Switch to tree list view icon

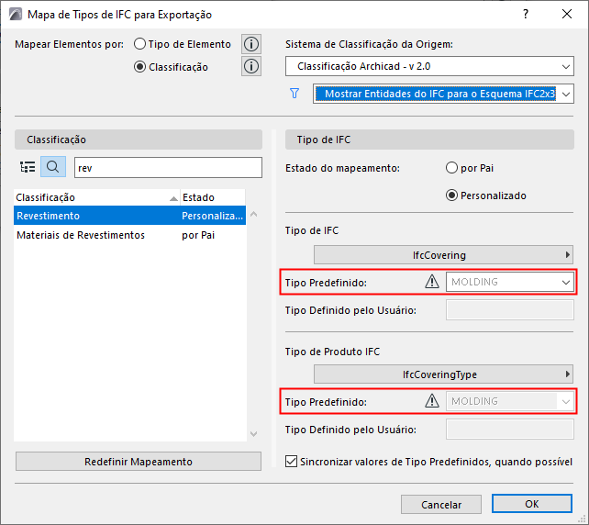28,167
